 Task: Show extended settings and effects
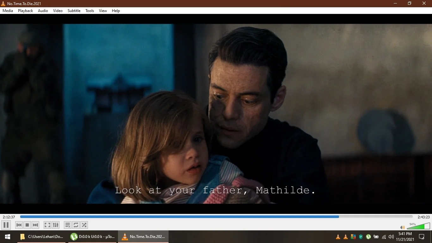pyautogui.click(x=56, y=225)
